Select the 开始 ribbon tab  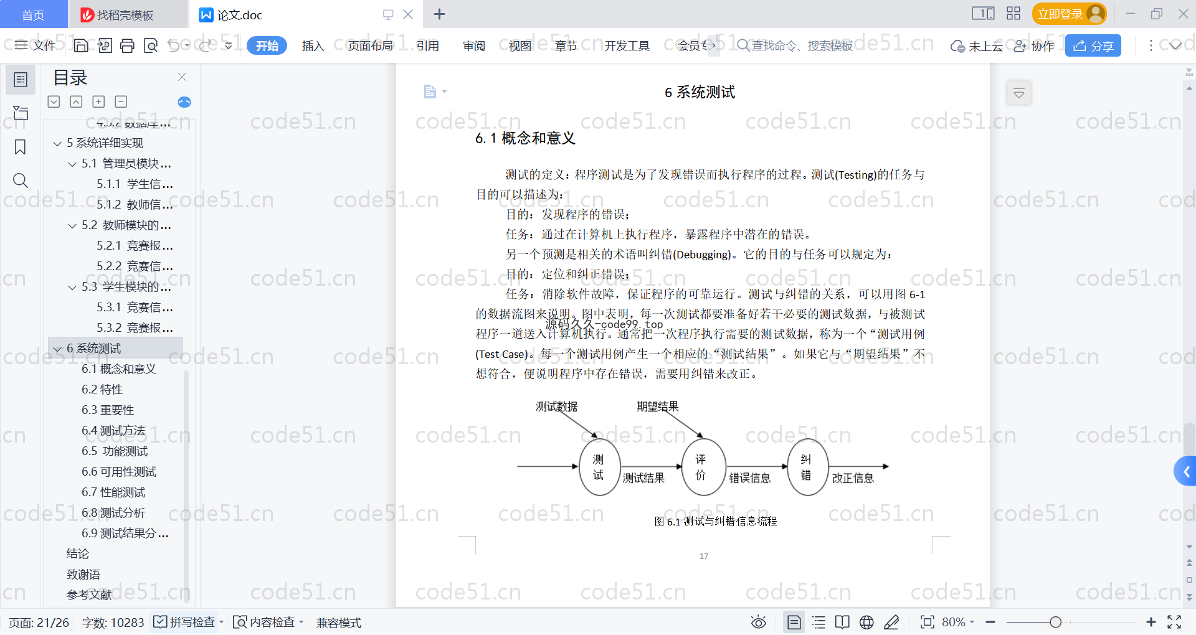(267, 45)
